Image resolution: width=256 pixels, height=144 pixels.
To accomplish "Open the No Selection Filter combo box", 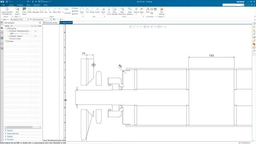I will click(20, 20).
